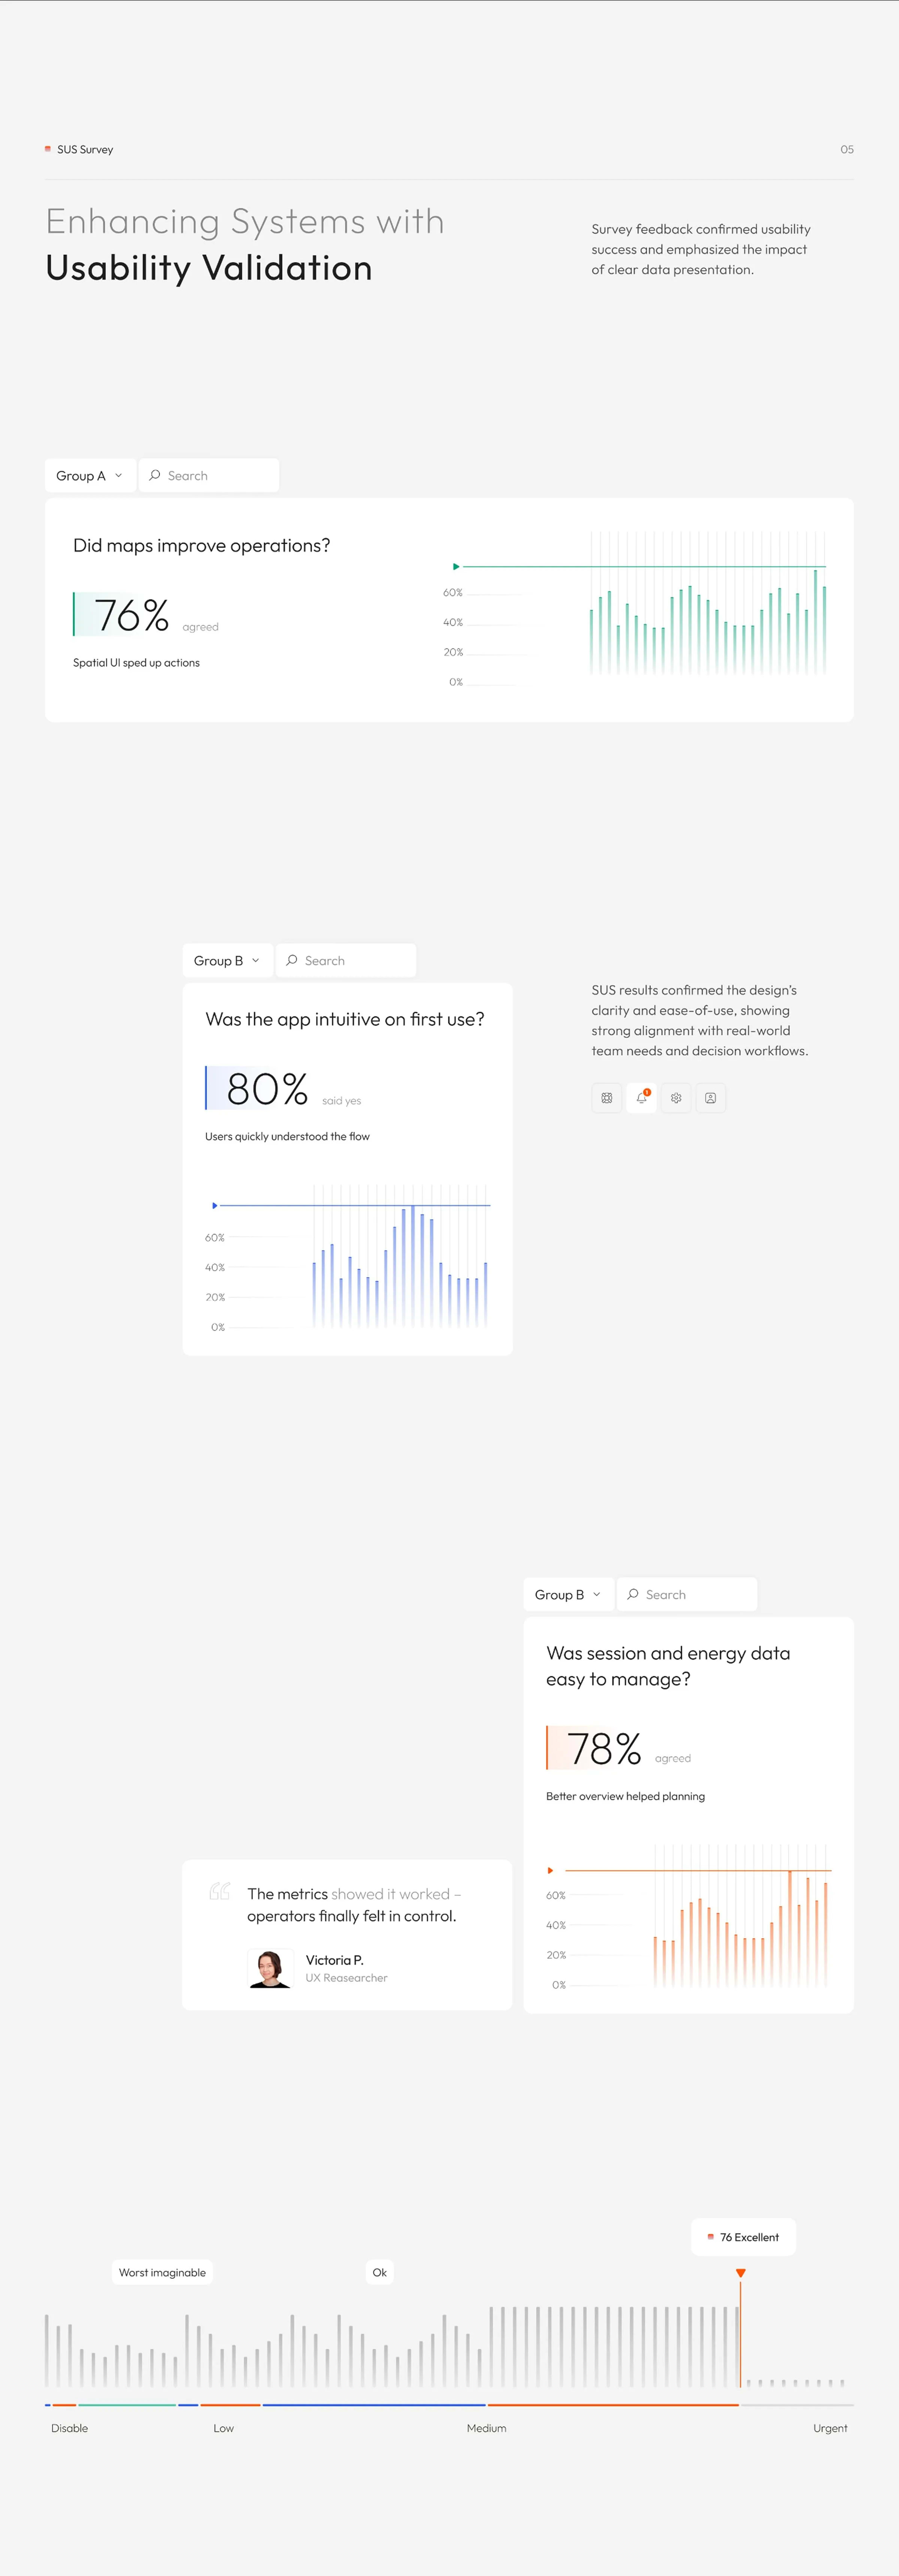This screenshot has height=2576, width=899.
Task: Click the orange play marker in energy chart
Action: click(550, 1870)
